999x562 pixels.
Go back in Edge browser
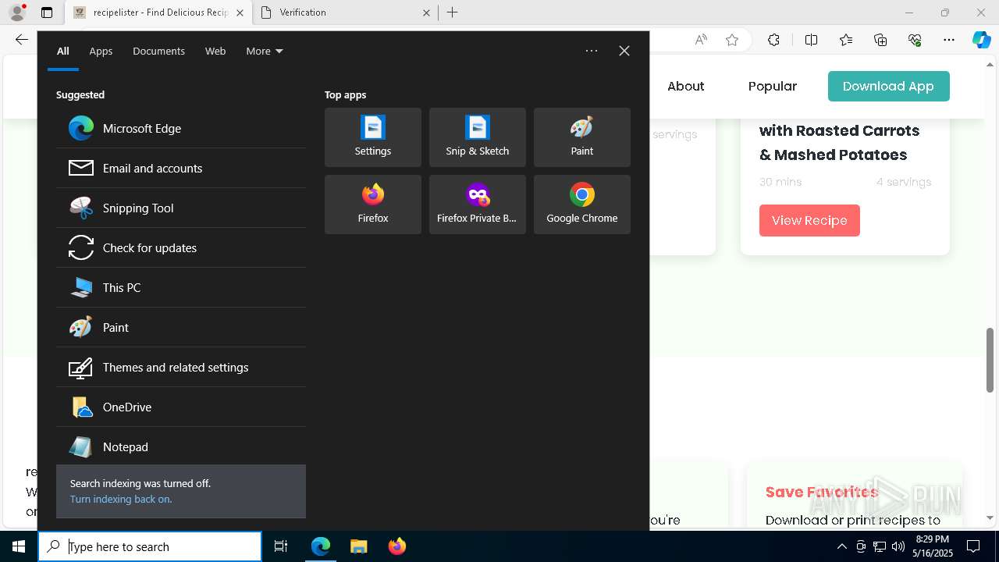point(22,40)
